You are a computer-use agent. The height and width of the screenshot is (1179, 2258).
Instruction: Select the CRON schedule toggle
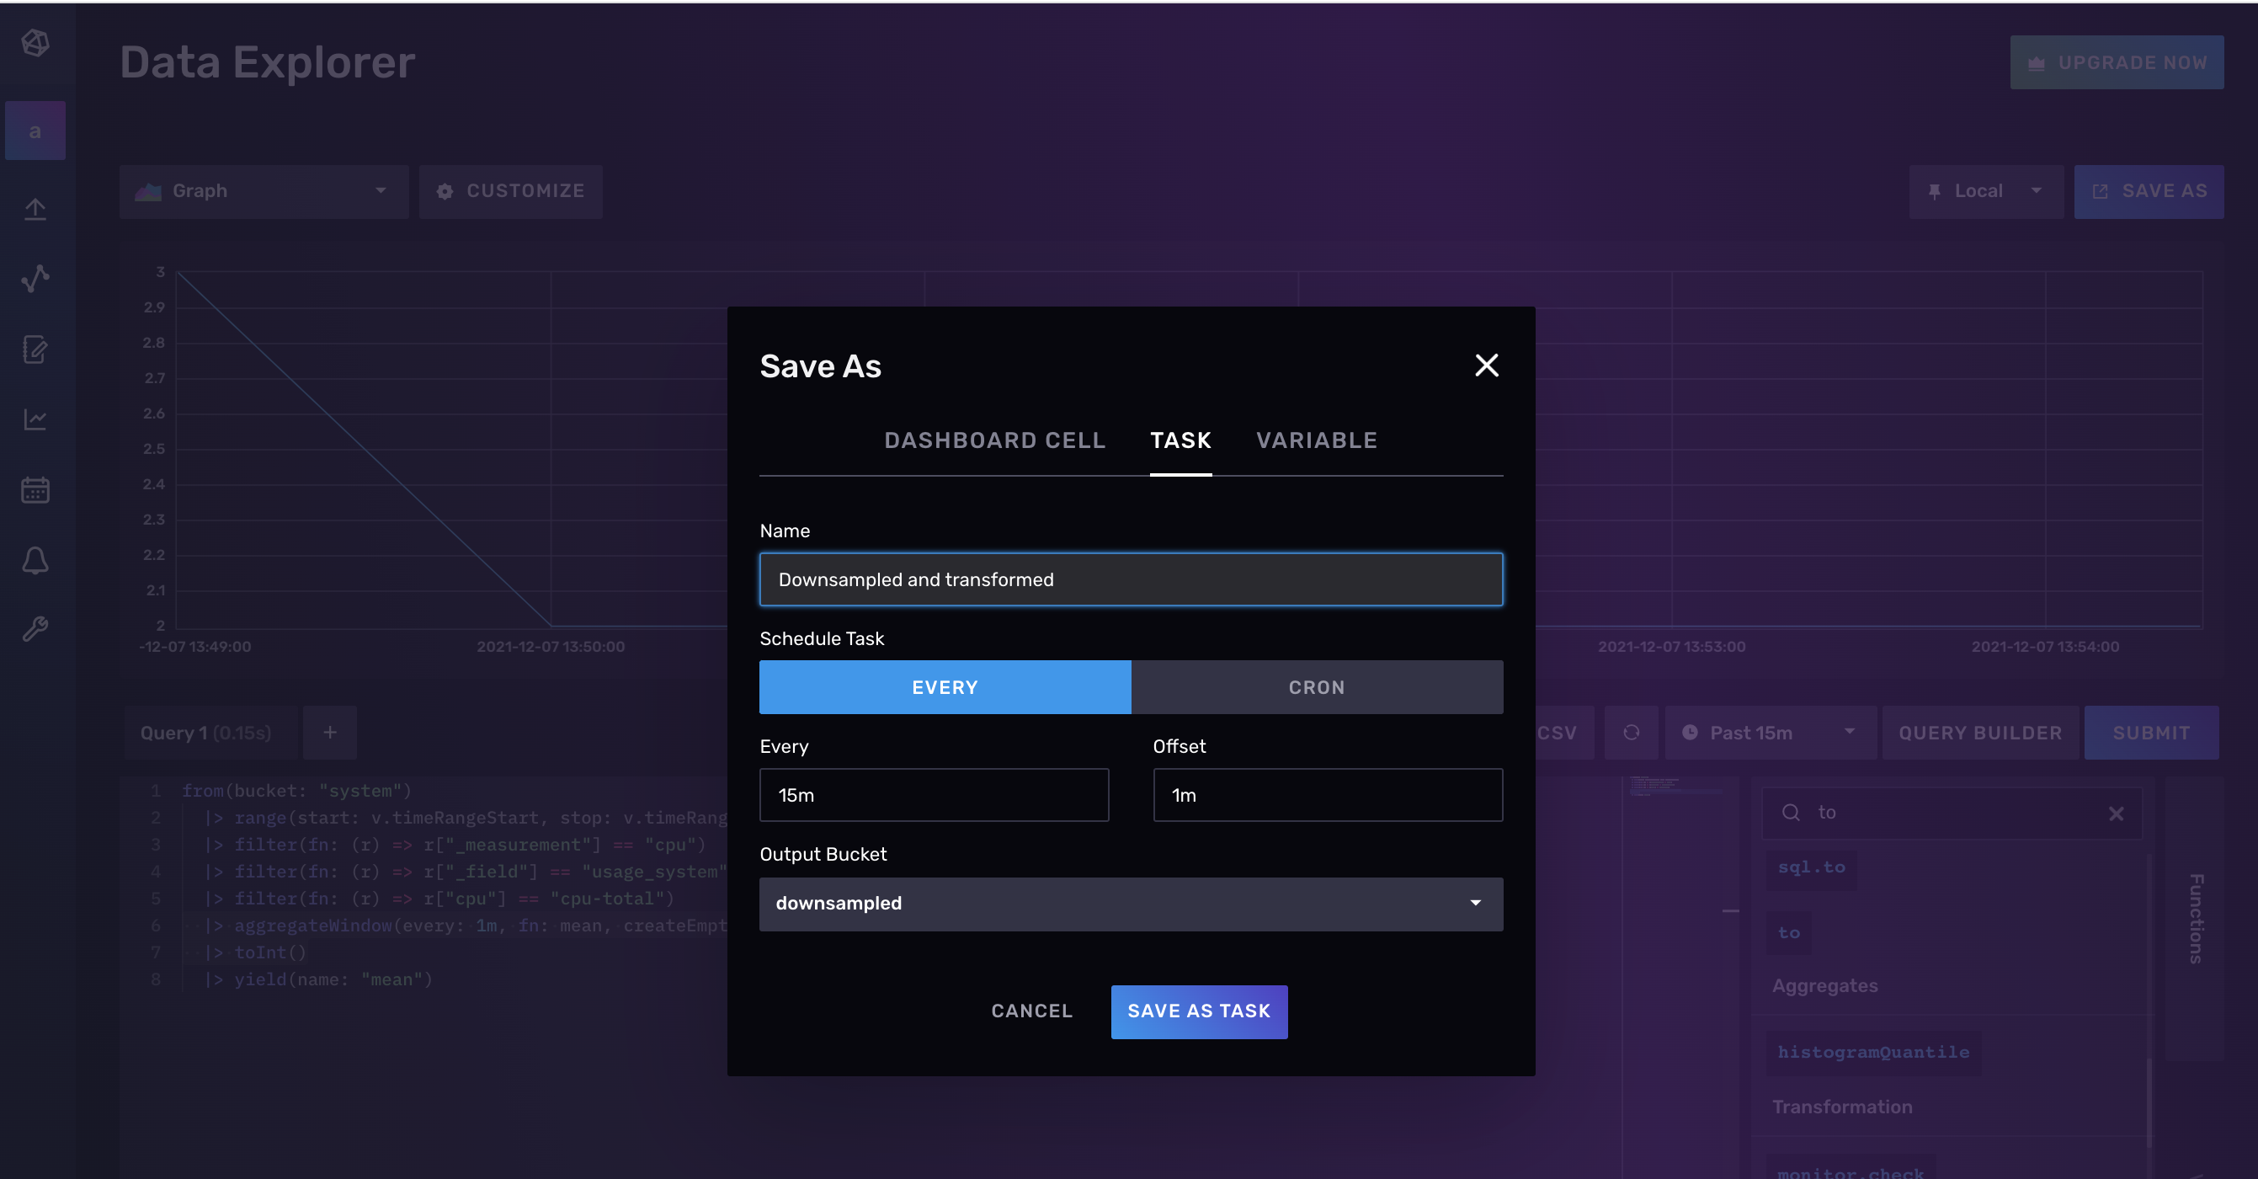pyautogui.click(x=1317, y=686)
